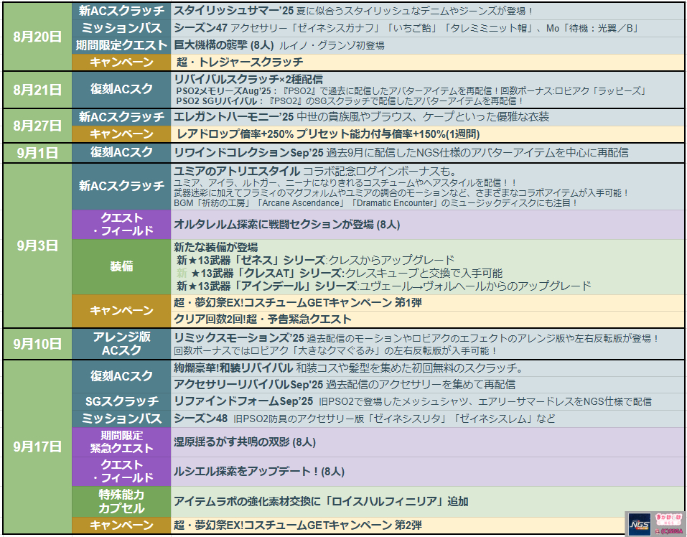
Task: Click the "9月3日" date cell
Action: click(x=37, y=246)
